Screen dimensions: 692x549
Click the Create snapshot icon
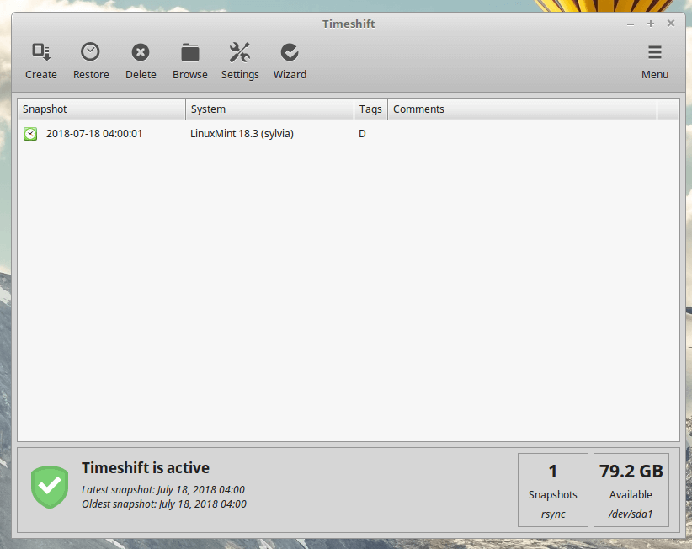coord(41,52)
